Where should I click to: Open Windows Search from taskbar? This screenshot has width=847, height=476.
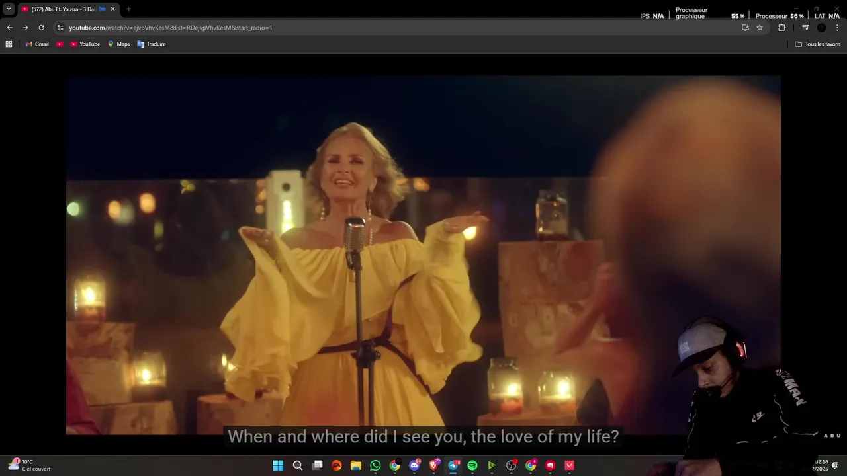click(x=298, y=465)
